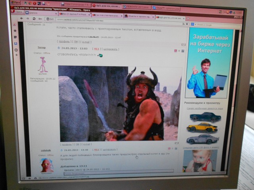Open the baby photo recommended thumbnail

click(x=200, y=161)
